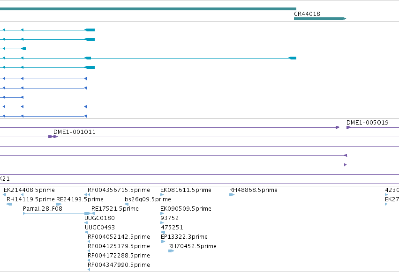Click the transcript exon reaching CR44018

(293, 58)
